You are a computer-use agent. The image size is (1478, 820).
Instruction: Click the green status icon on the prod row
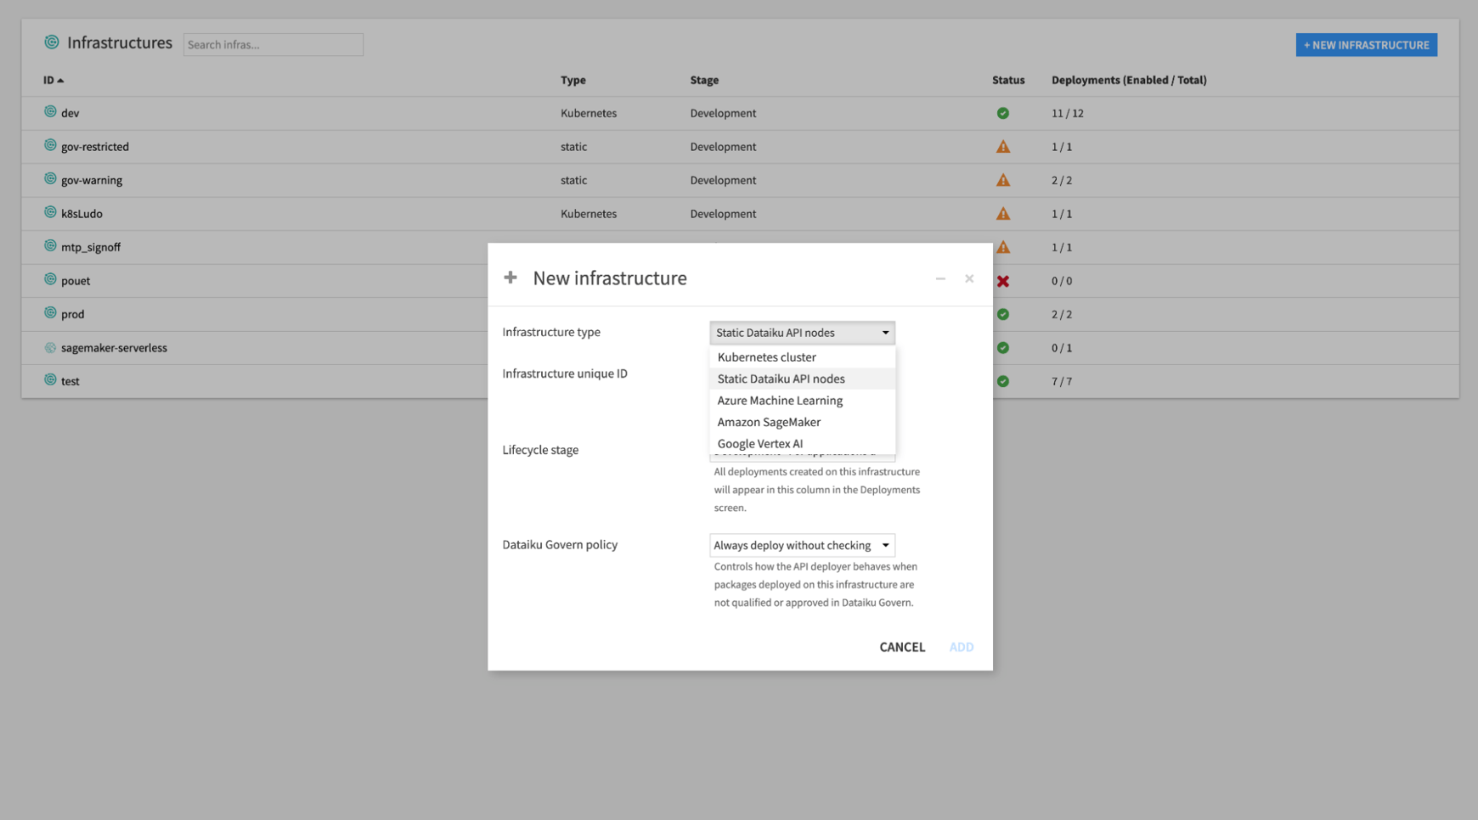click(x=1002, y=314)
